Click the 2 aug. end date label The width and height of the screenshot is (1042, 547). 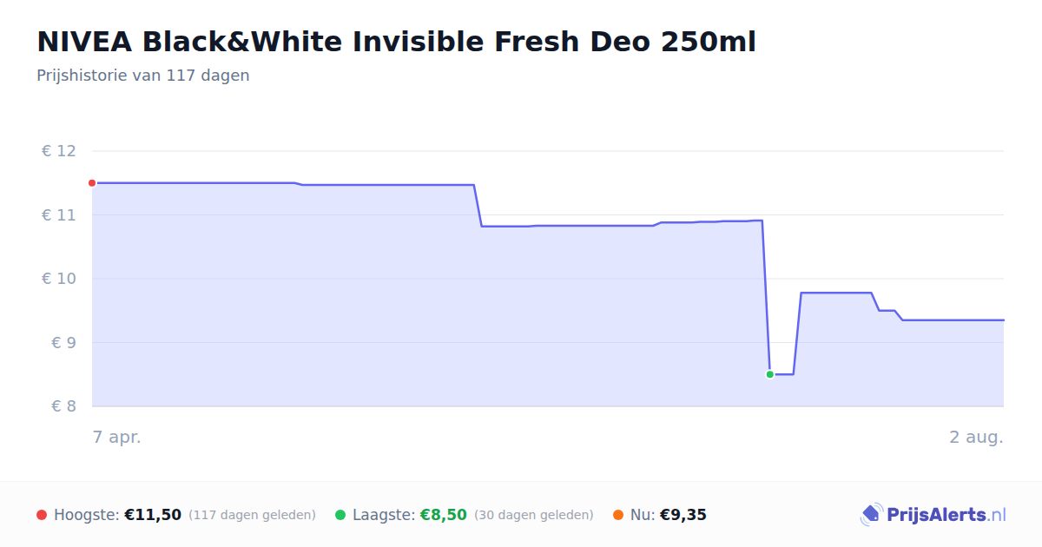click(x=976, y=438)
